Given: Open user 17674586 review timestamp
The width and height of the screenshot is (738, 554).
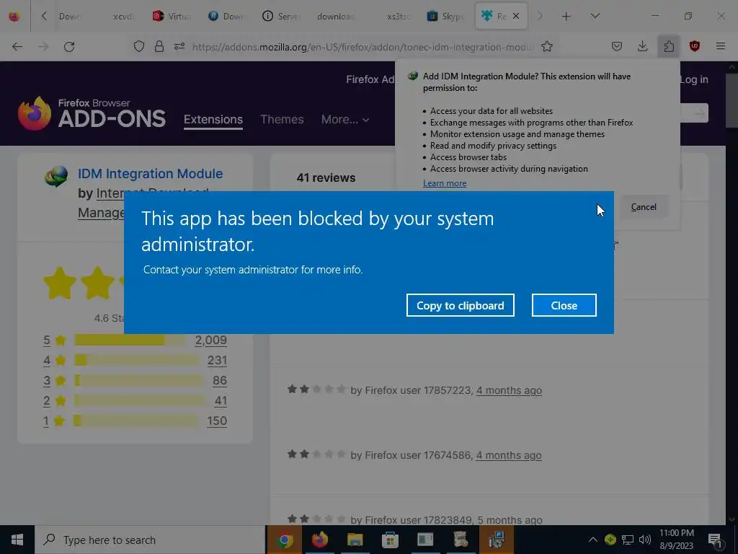Looking at the screenshot, I should coord(508,455).
